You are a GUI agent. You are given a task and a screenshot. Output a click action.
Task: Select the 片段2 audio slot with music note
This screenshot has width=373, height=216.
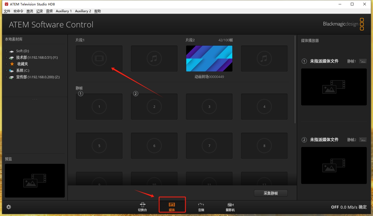[x=264, y=58]
